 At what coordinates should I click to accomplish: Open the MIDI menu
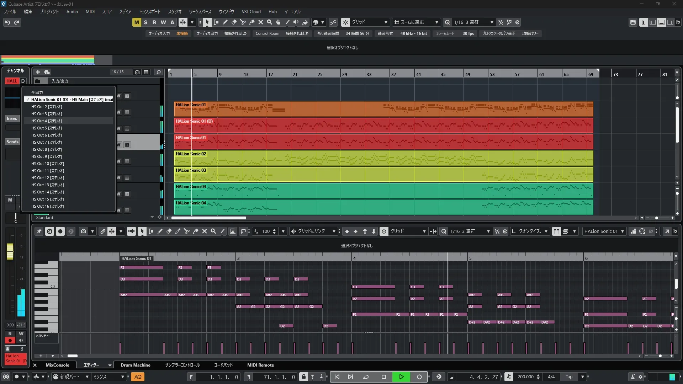tap(90, 11)
